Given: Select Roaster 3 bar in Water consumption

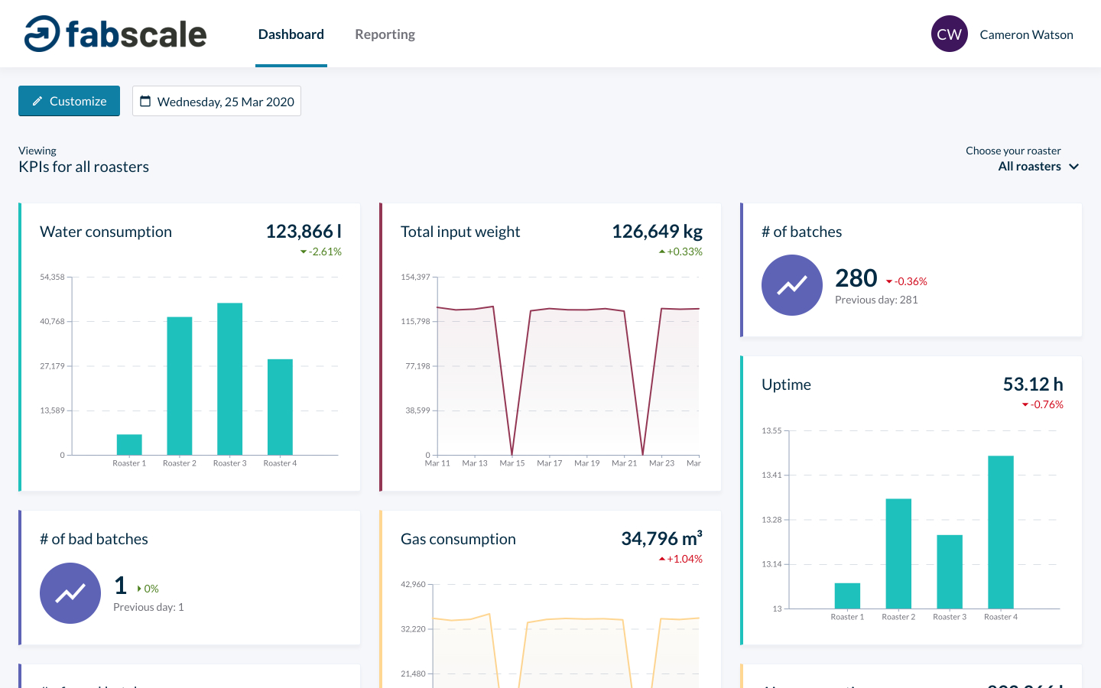Looking at the screenshot, I should point(230,379).
